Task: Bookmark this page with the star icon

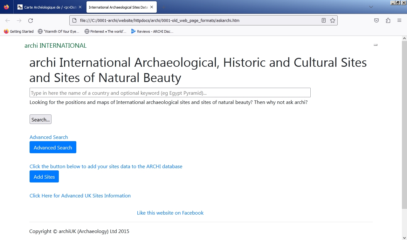Action: pyautogui.click(x=333, y=21)
